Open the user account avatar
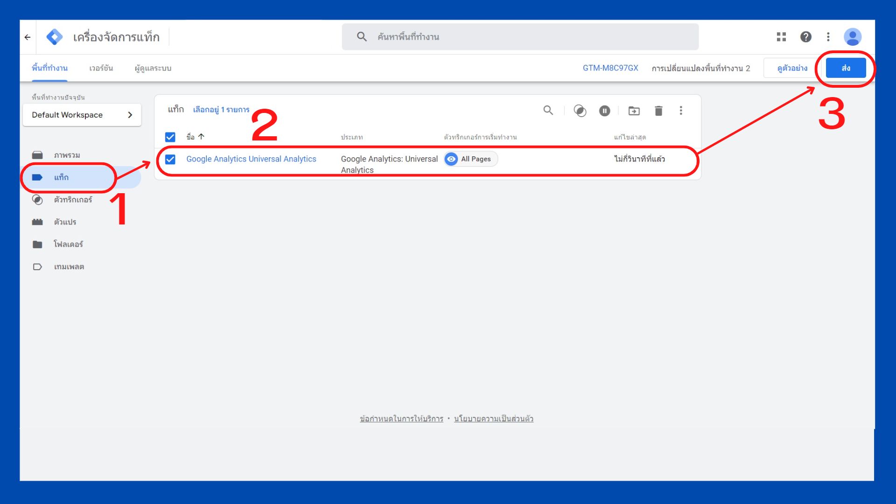The height and width of the screenshot is (504, 896). 853,37
